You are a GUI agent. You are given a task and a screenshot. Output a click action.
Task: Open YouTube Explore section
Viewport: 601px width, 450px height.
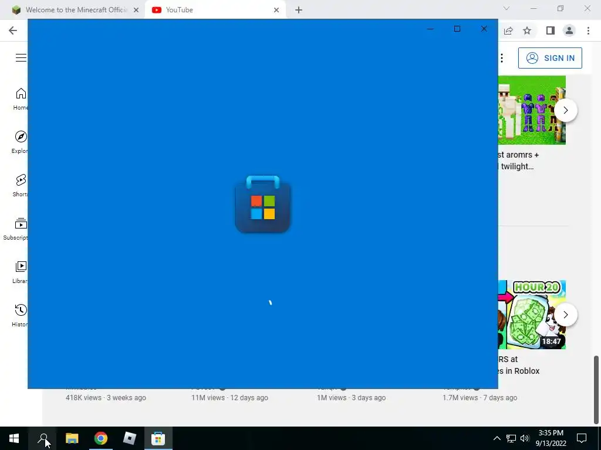click(21, 142)
